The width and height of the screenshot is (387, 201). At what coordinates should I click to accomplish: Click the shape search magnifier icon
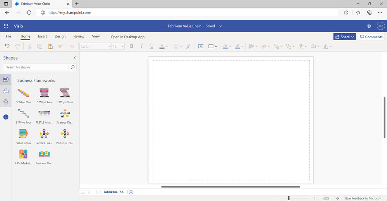click(x=73, y=67)
